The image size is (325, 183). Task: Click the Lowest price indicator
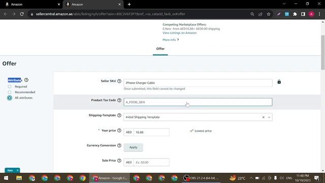tap(201, 131)
